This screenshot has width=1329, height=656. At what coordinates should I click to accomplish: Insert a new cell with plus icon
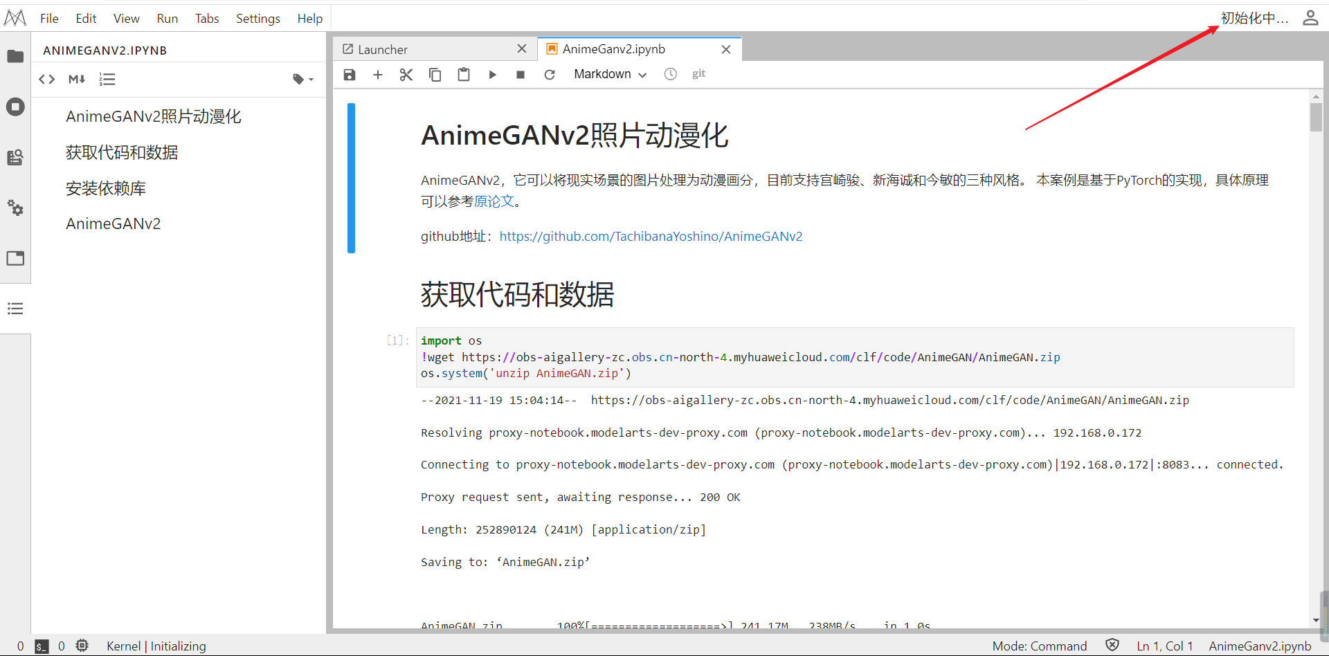click(378, 75)
